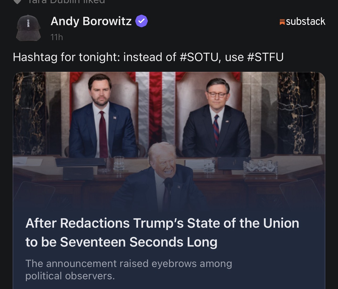Image resolution: width=338 pixels, height=289 pixels.
Task: Tap the #SOTU hashtag
Action: tap(199, 57)
